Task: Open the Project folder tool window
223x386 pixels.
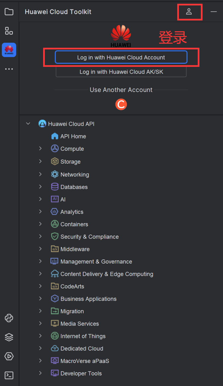Action: 9,12
